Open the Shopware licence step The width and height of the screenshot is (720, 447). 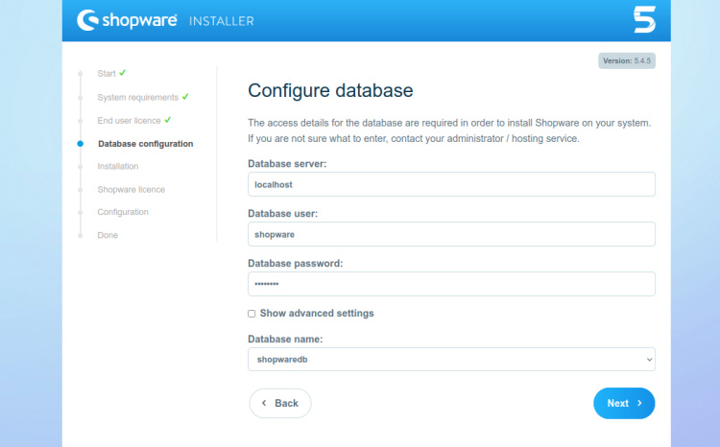click(x=131, y=189)
